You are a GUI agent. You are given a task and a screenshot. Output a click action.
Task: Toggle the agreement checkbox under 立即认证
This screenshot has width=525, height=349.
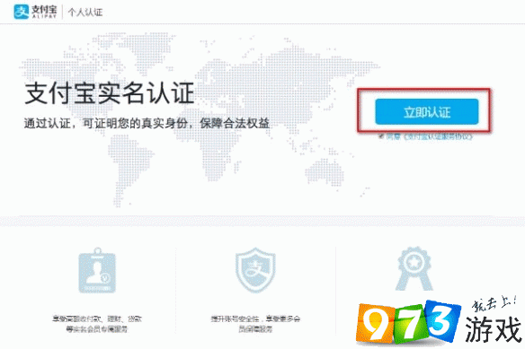381,136
